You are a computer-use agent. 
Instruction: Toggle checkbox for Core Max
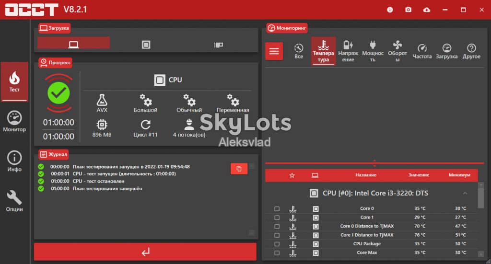coord(277,253)
